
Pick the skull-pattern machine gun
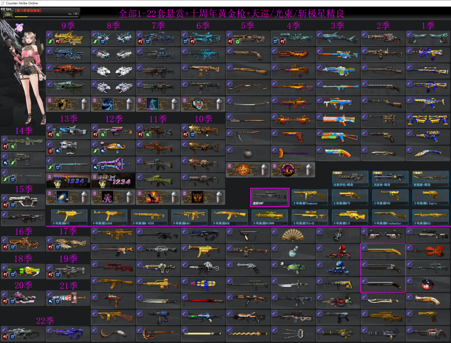click(x=204, y=268)
